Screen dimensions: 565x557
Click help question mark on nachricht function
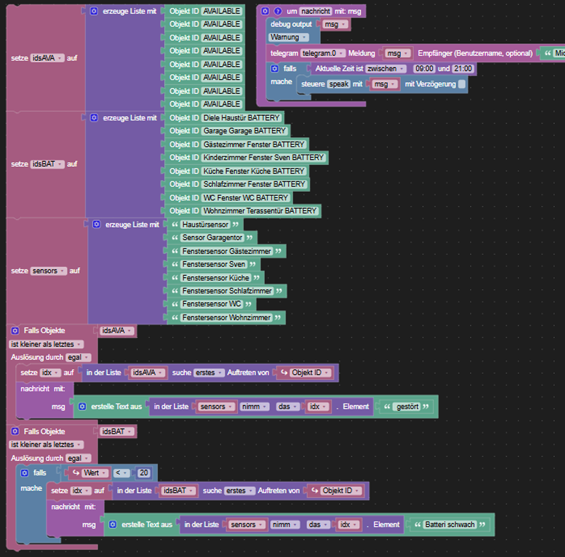[x=277, y=11]
